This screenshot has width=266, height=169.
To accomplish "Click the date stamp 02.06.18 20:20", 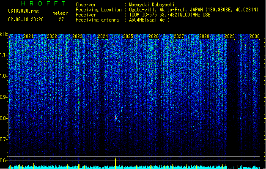I will (x=26, y=19).
